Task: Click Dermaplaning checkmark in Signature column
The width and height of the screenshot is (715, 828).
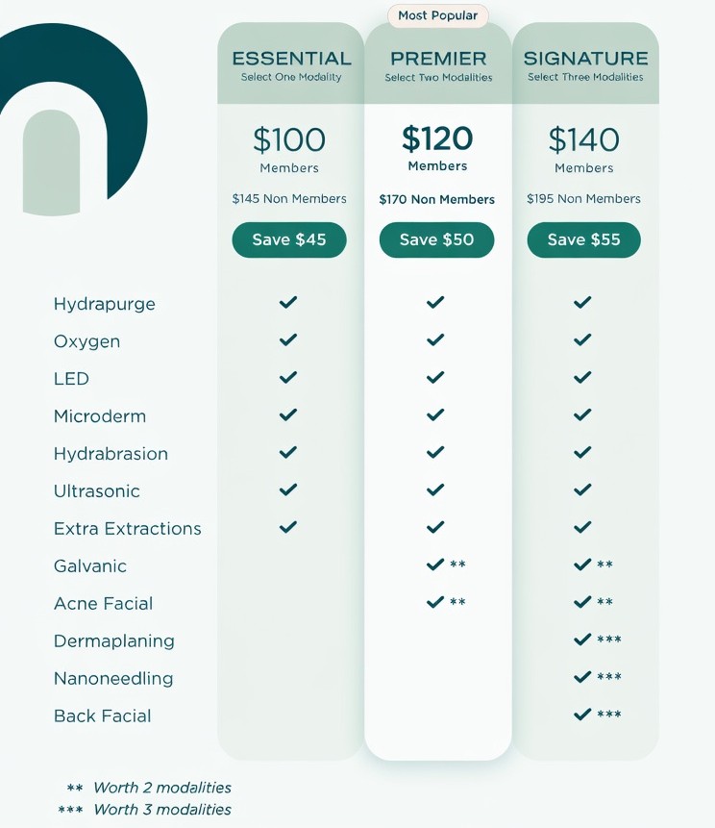Action: pyautogui.click(x=582, y=640)
